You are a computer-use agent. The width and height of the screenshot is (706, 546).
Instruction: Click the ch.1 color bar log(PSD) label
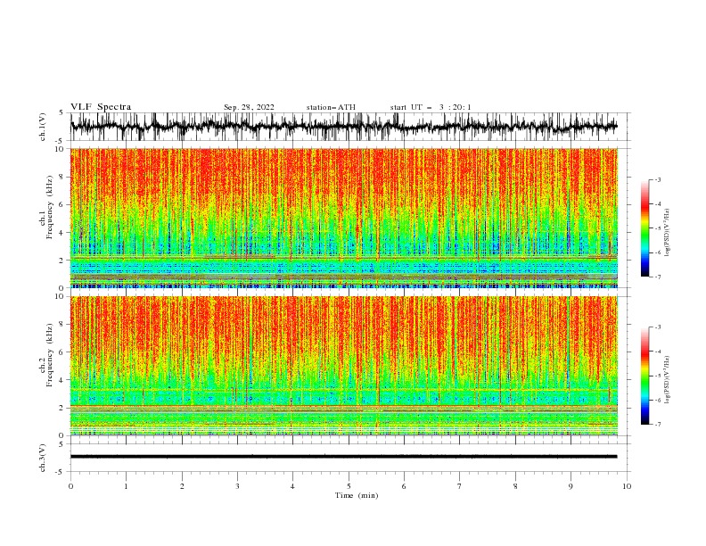(x=668, y=233)
